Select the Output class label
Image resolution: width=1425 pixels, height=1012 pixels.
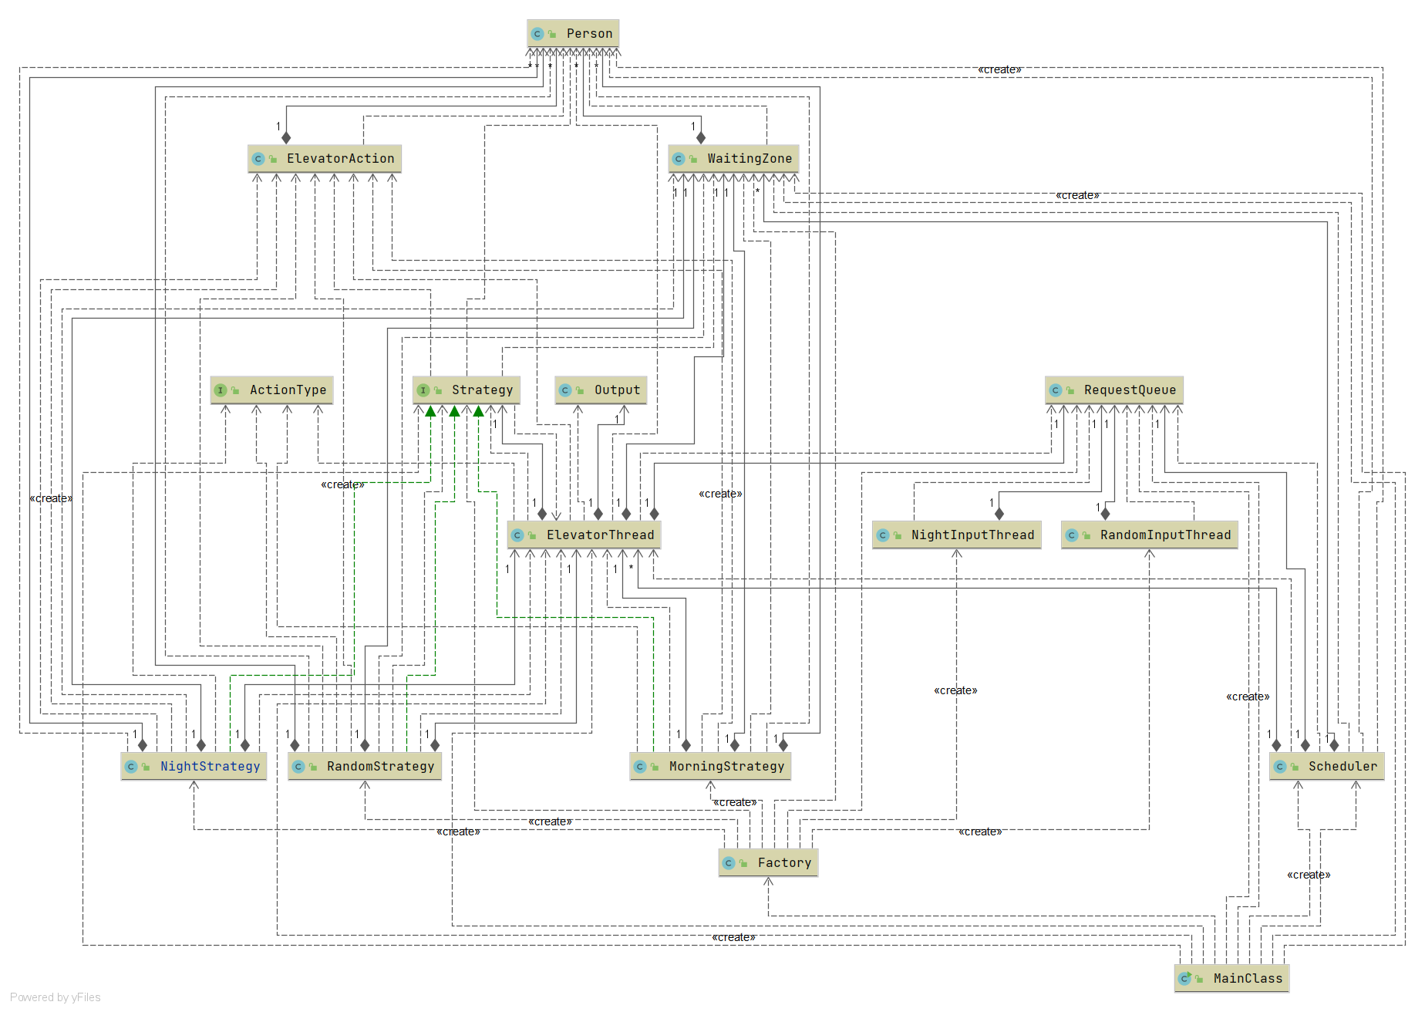tap(617, 390)
